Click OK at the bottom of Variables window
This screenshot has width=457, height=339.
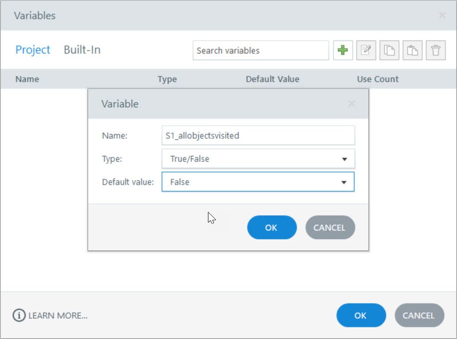click(360, 315)
